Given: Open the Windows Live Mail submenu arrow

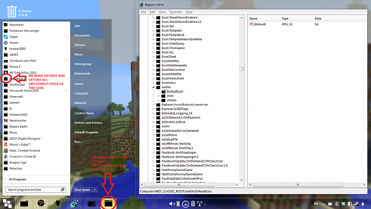Looking at the screenshot, I should 66,60.
